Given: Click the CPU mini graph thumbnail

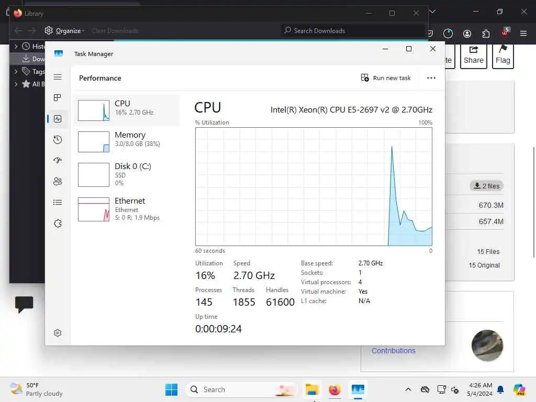Looking at the screenshot, I should tap(94, 110).
